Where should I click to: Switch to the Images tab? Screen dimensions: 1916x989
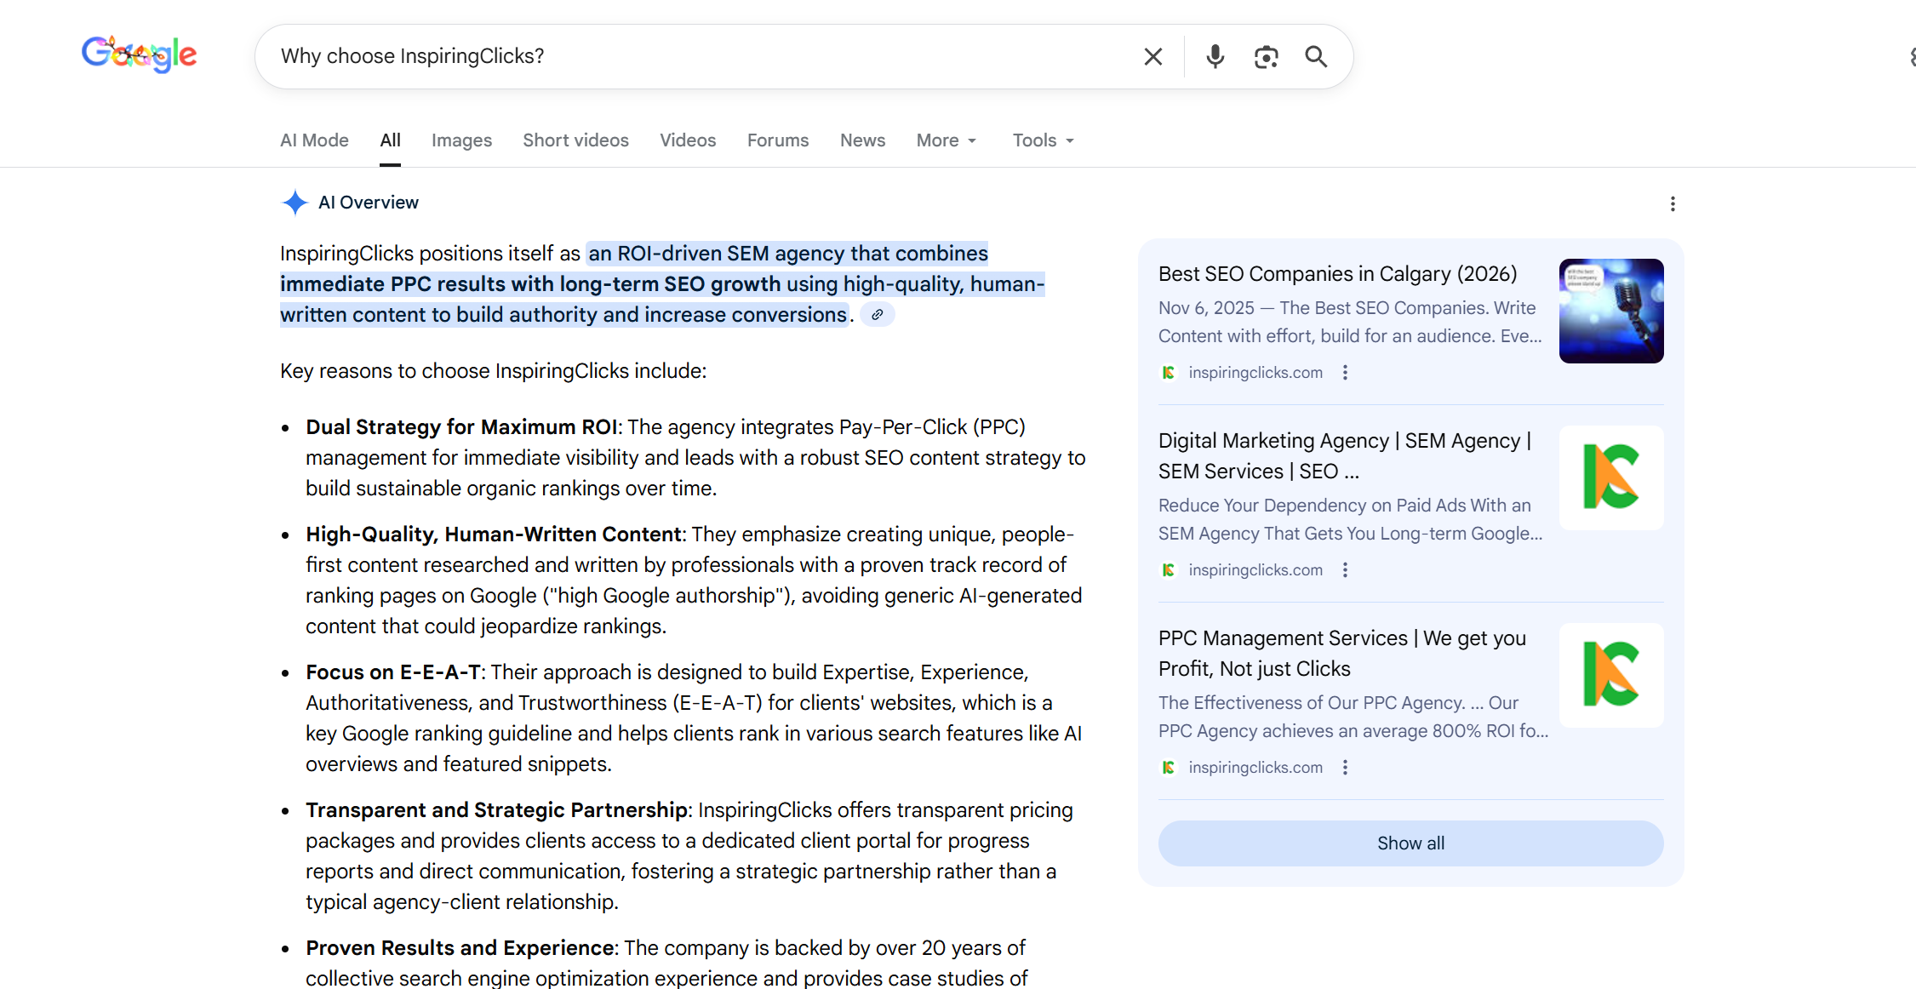[461, 140]
